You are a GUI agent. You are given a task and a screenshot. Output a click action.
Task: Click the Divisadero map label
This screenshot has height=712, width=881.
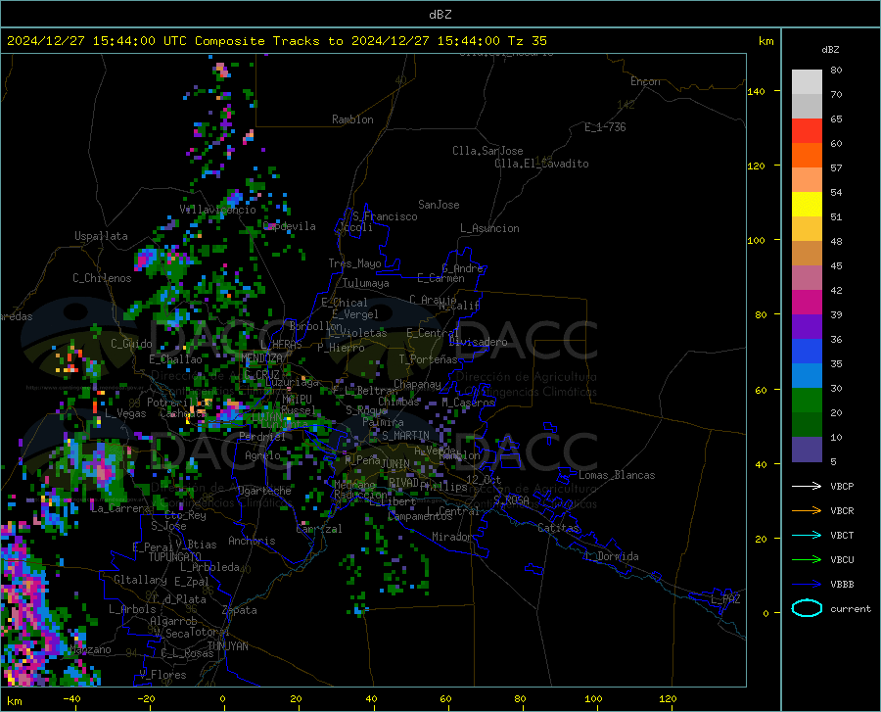[x=478, y=342]
